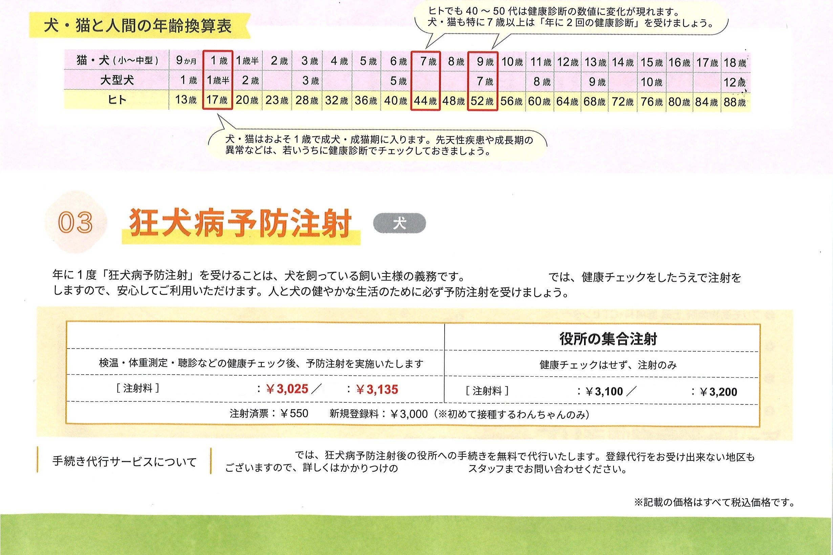Click the 新規登録料:¥3,000 text
This screenshot has height=555, width=833.
point(378,414)
